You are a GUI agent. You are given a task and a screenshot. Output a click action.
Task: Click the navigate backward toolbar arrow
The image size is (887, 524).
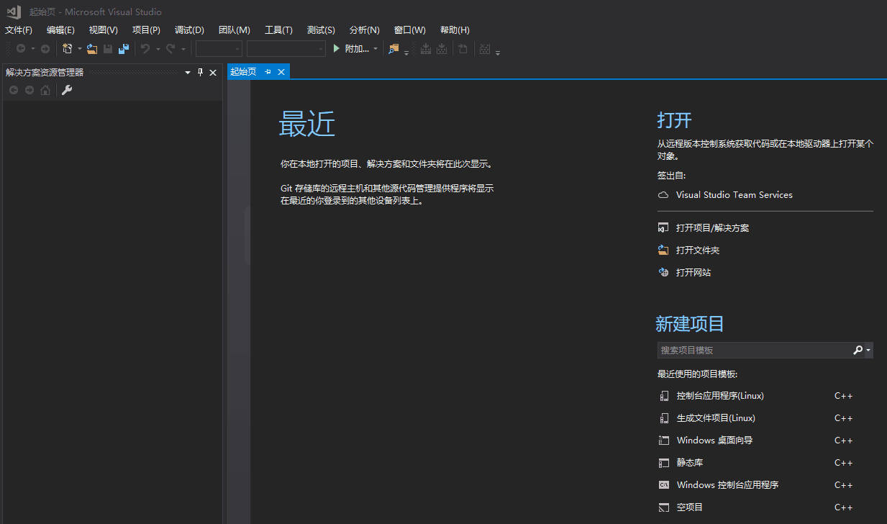point(21,49)
